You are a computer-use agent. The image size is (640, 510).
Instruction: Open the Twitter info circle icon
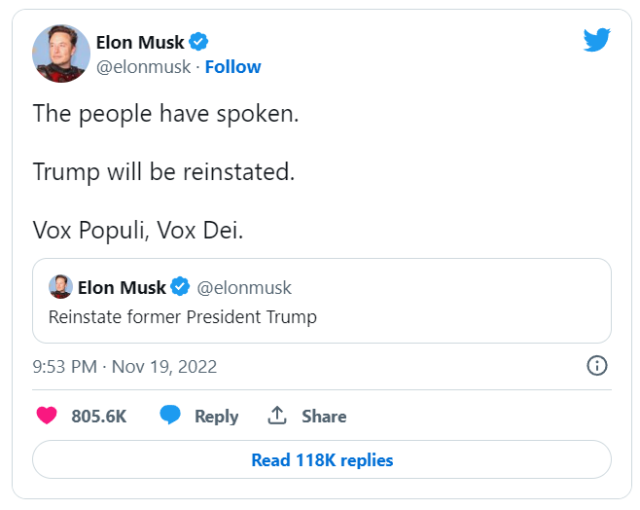[597, 366]
